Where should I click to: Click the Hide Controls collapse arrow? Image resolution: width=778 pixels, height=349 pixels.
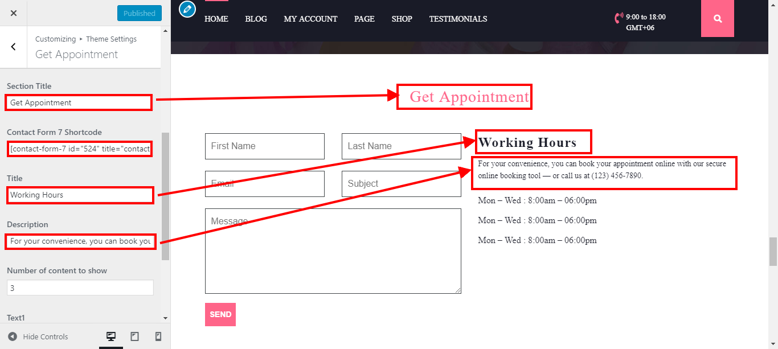(x=13, y=336)
